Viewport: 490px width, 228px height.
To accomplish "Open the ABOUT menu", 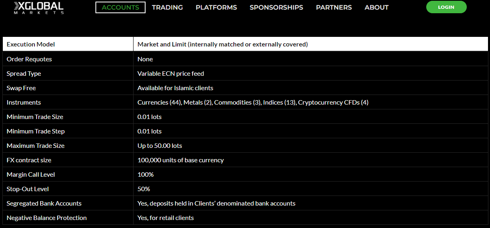I will point(377,7).
